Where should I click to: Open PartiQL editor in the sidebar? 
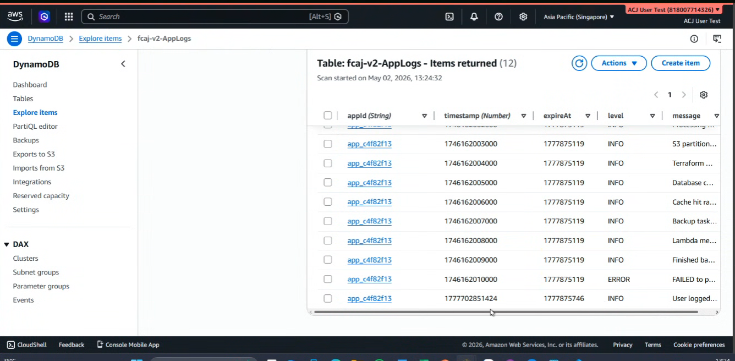coord(35,126)
